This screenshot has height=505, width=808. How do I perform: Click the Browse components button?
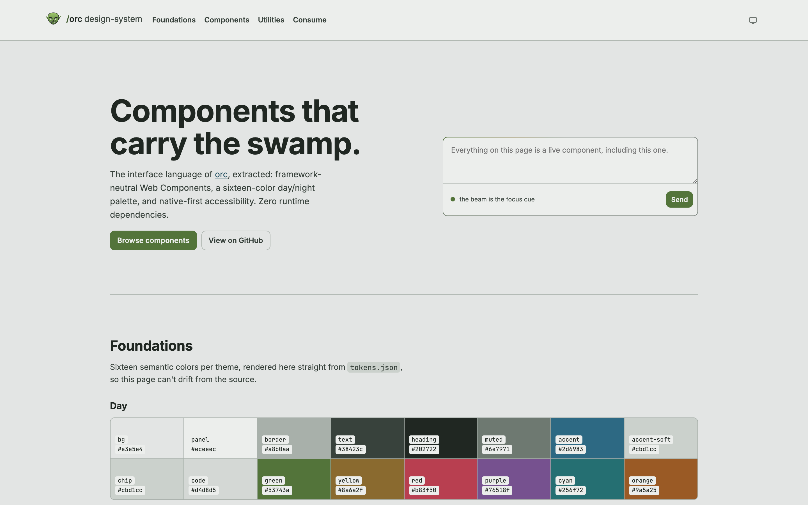point(153,240)
